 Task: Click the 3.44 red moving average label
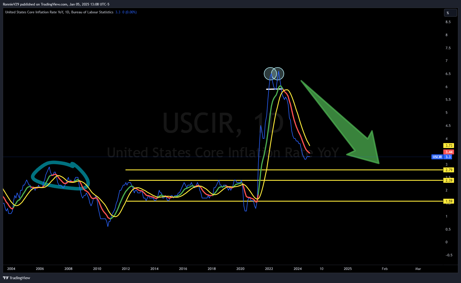pos(449,152)
